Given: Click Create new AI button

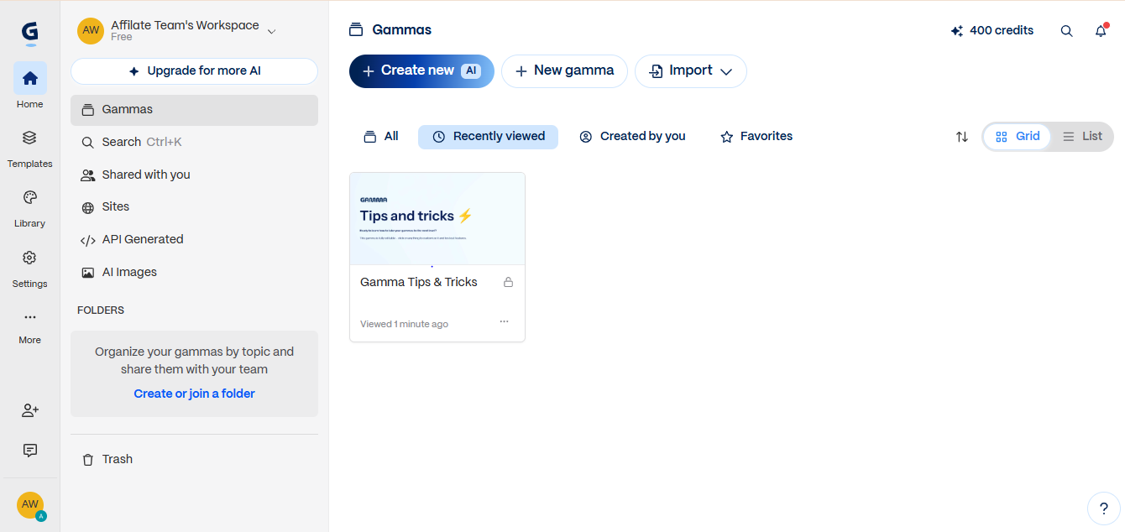Looking at the screenshot, I should click(421, 71).
